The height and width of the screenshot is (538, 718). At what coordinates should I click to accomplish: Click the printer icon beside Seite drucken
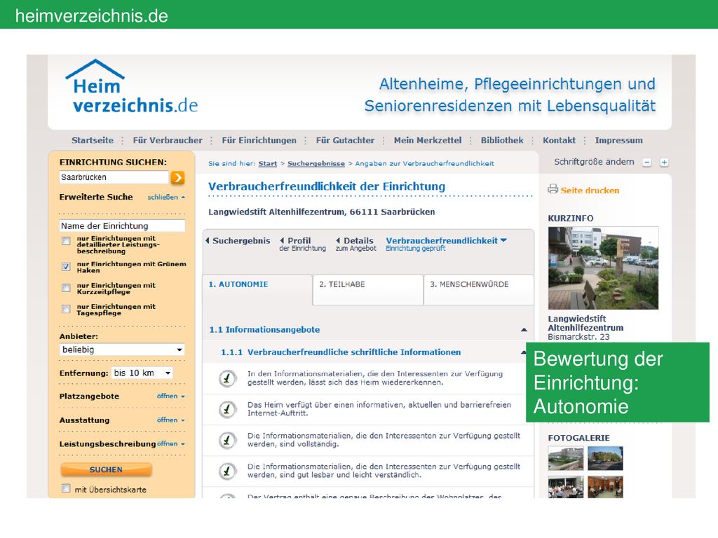(553, 189)
